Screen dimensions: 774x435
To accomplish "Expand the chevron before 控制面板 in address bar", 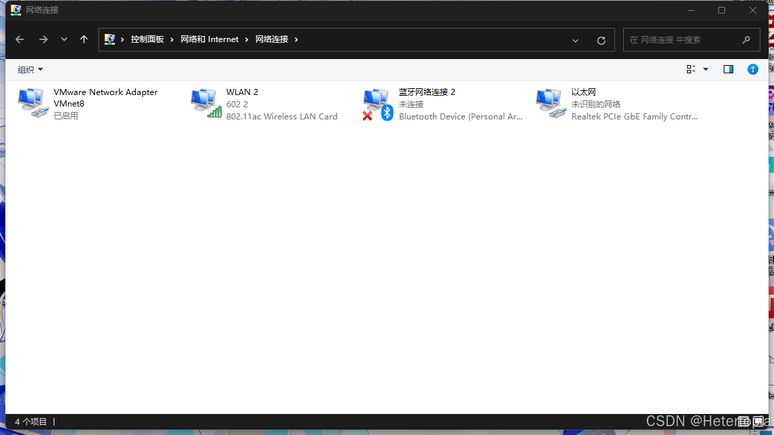I will pos(122,39).
